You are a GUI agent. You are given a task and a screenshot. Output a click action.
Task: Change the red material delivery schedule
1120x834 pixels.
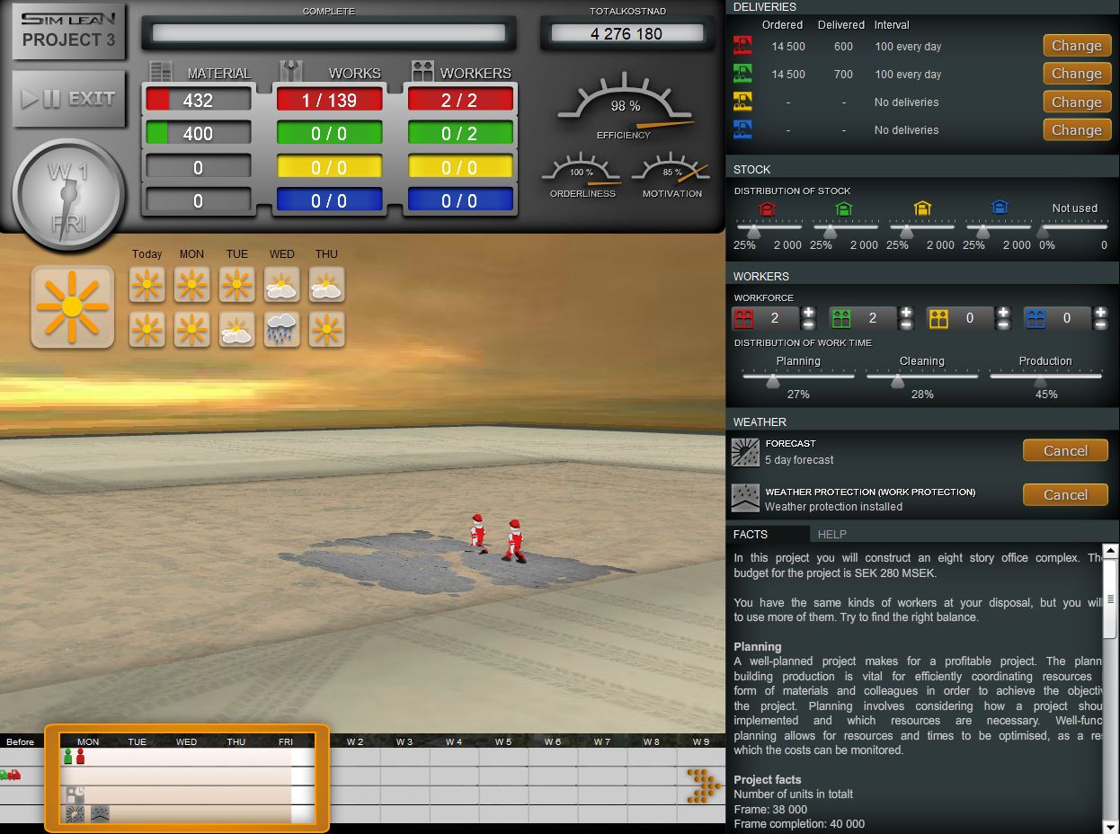tap(1076, 46)
